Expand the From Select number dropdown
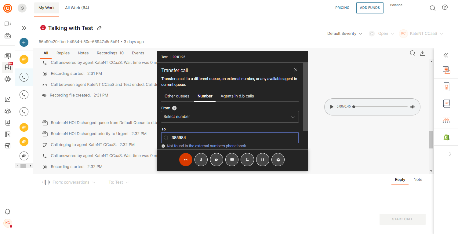The image size is (458, 234). point(230,117)
